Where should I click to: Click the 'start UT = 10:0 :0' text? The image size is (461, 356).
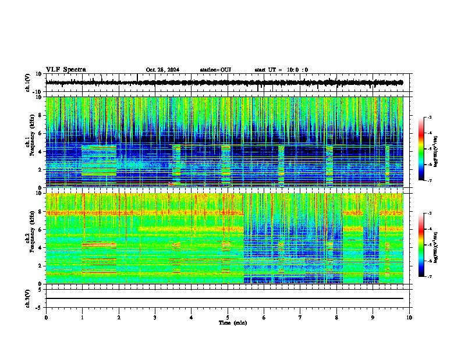click(281, 70)
